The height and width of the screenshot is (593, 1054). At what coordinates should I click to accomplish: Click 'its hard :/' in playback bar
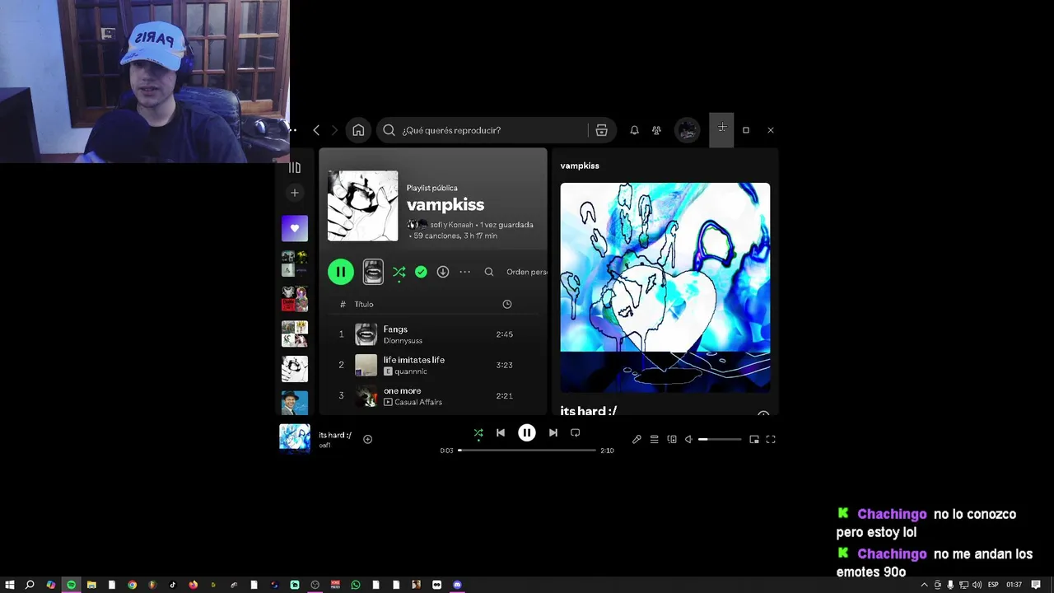[335, 435]
